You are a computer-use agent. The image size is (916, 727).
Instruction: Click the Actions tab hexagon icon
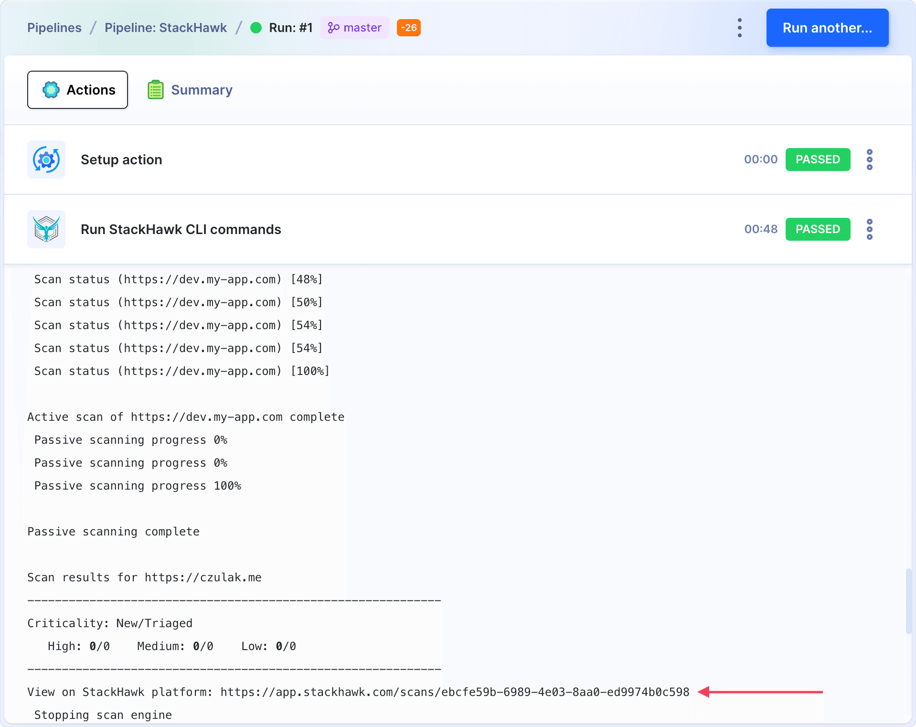tap(51, 90)
